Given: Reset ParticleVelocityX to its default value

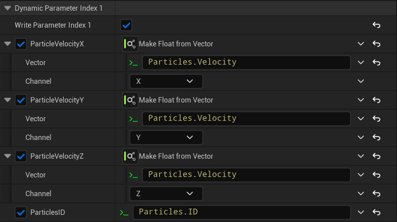Looking at the screenshot, I should tap(376, 44).
